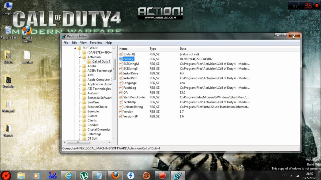Minimize the Registry Editor window
Screen dimensions: 321x180
click(278, 35)
